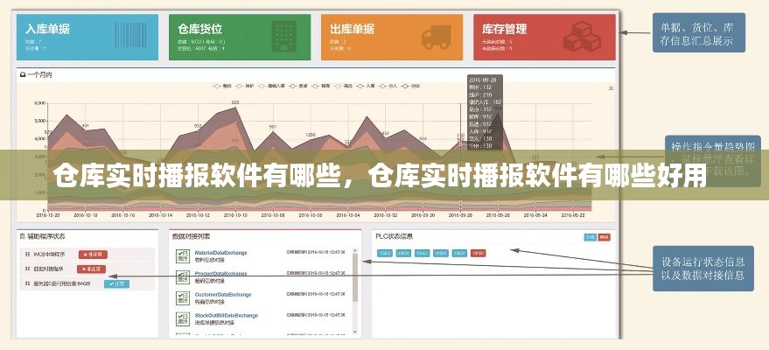Click the blue 正常 status button
The width and height of the screenshot is (769, 350).
click(116, 283)
